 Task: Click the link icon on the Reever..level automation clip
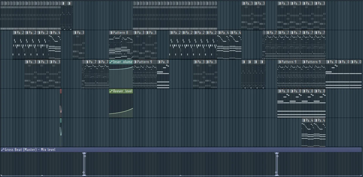pos(110,91)
